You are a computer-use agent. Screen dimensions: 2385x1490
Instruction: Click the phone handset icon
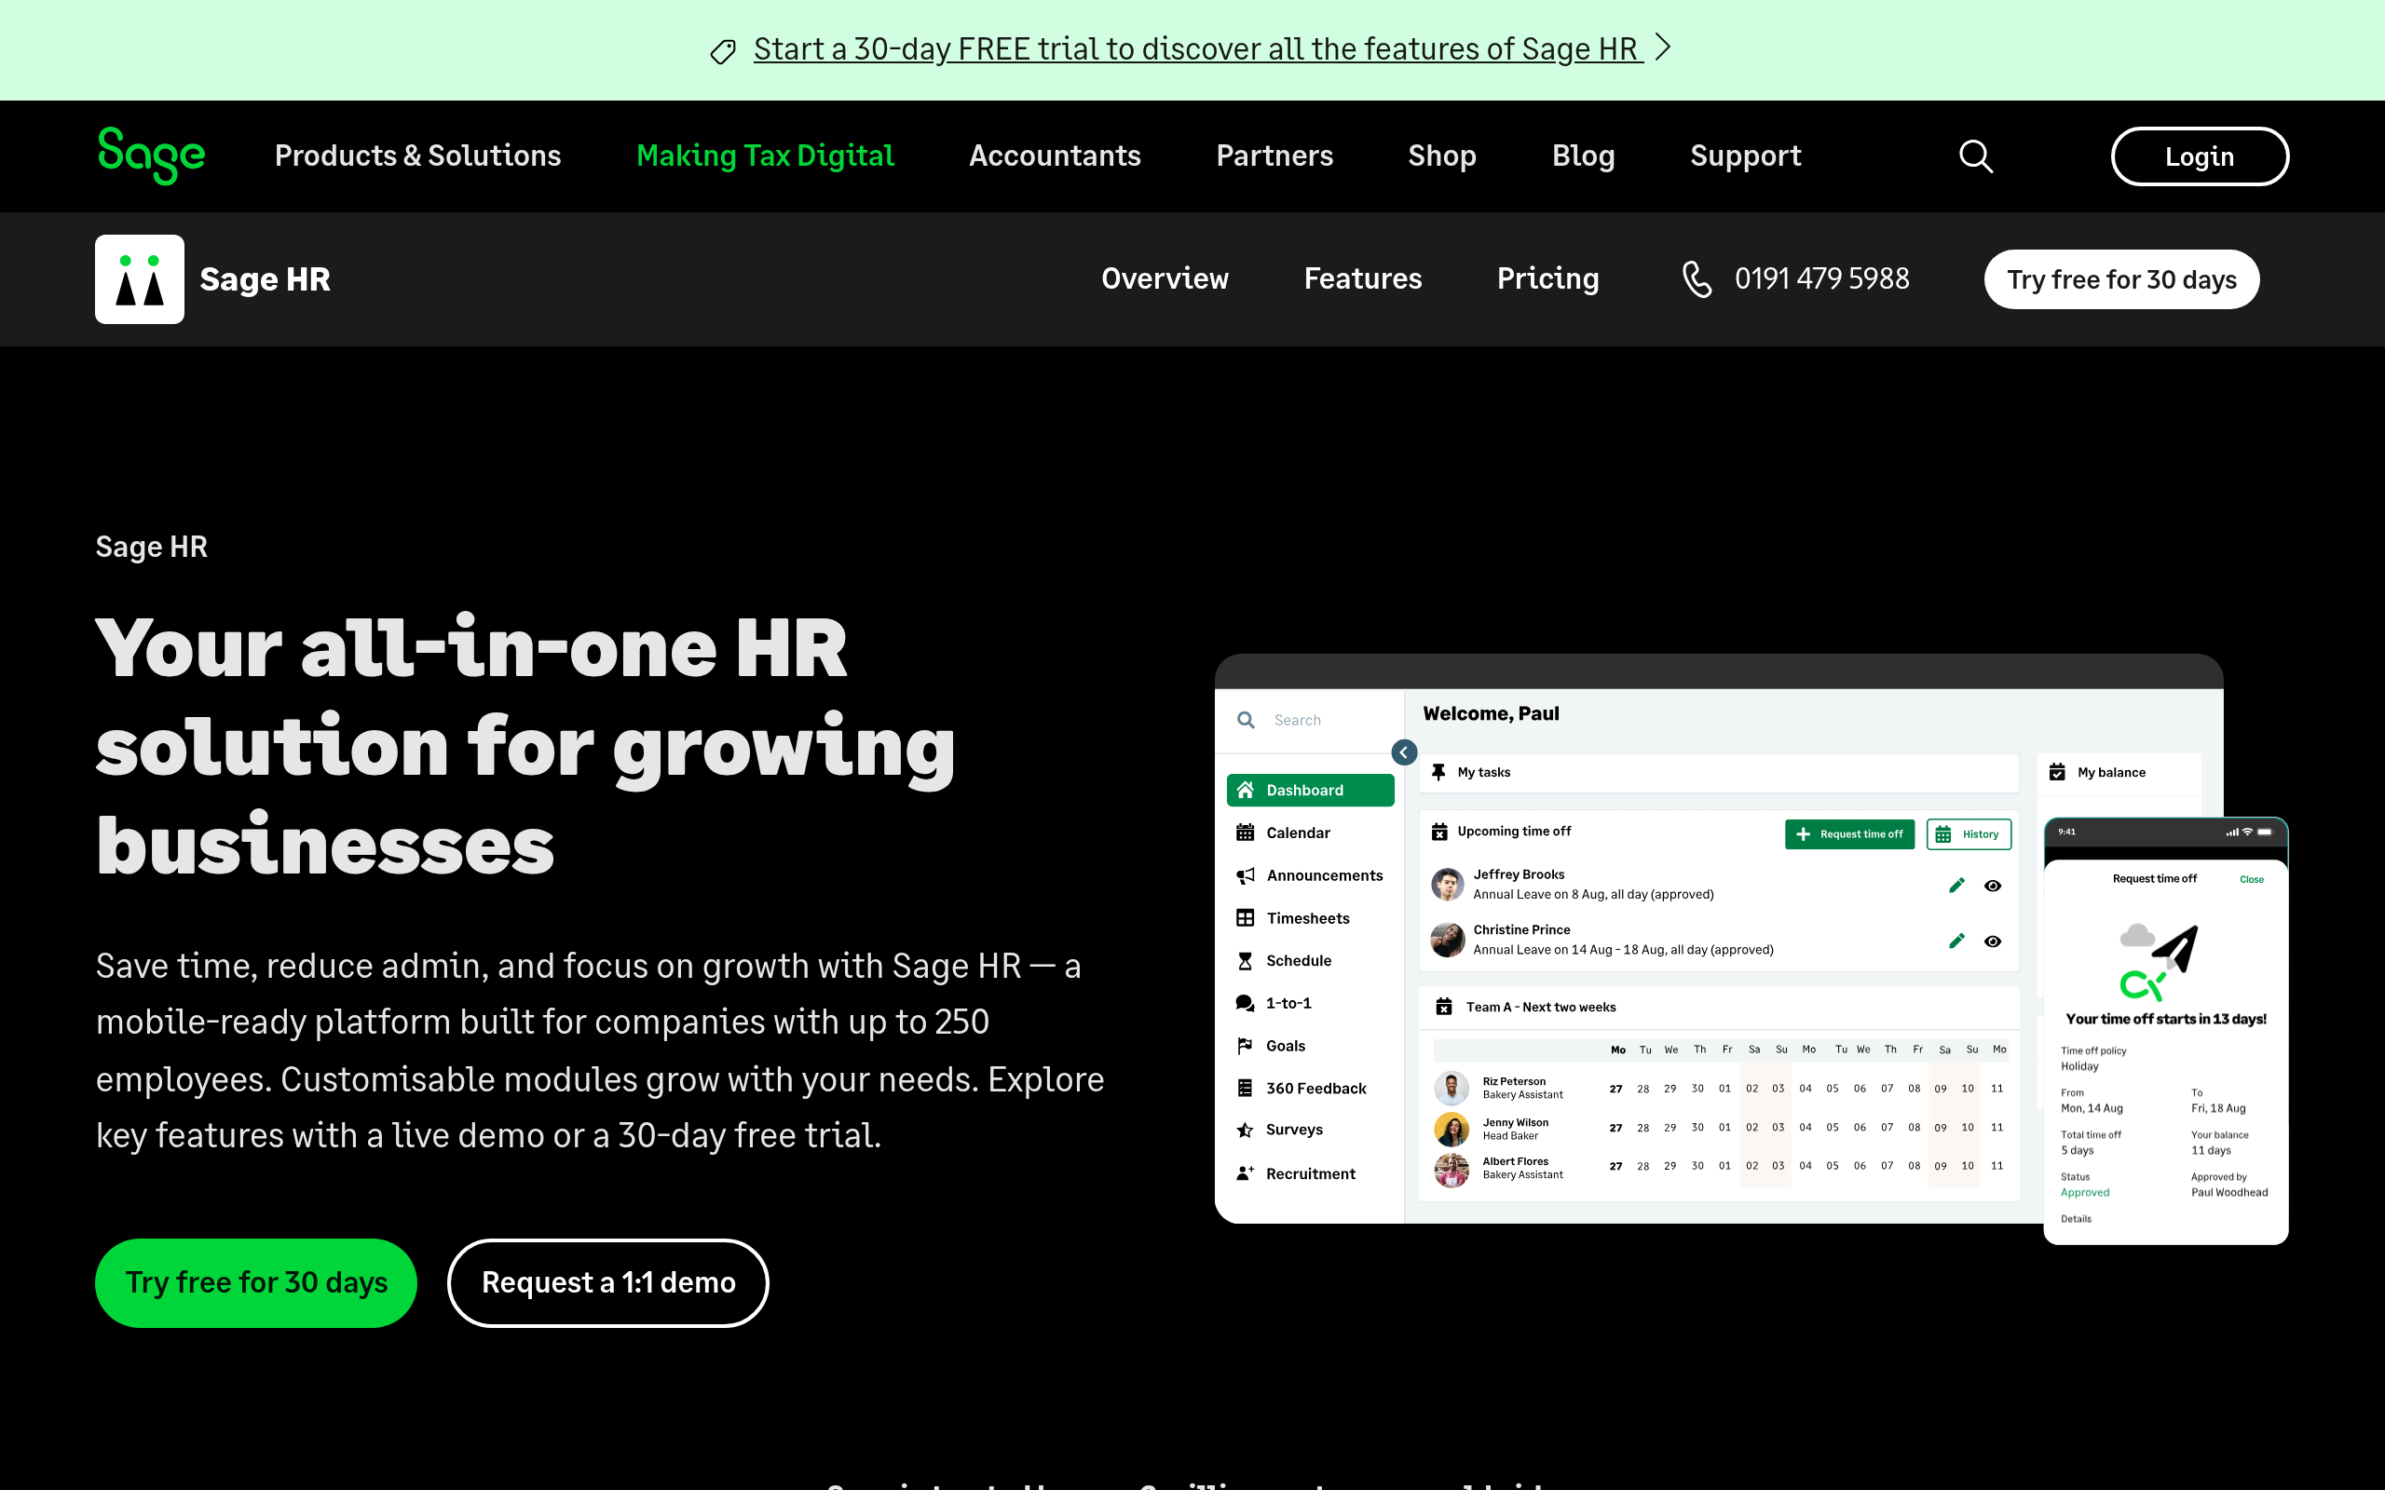(1697, 278)
